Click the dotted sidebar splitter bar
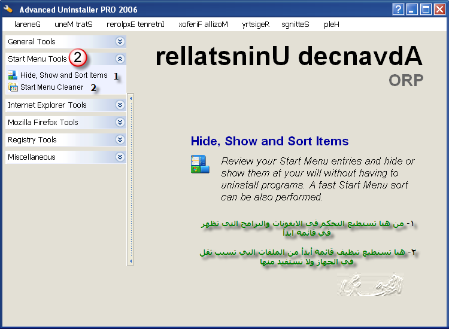 [x=131, y=179]
